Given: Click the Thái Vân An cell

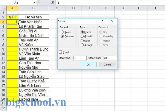Looking at the screenshot, I should pyautogui.click(x=34, y=40).
